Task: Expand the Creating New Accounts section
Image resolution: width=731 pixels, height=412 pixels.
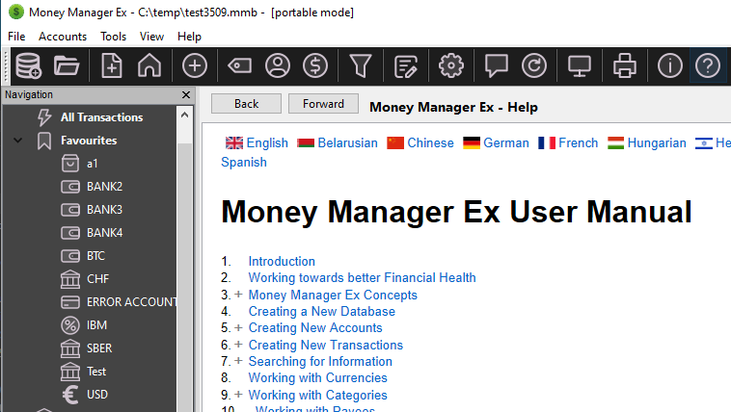Action: (x=239, y=327)
